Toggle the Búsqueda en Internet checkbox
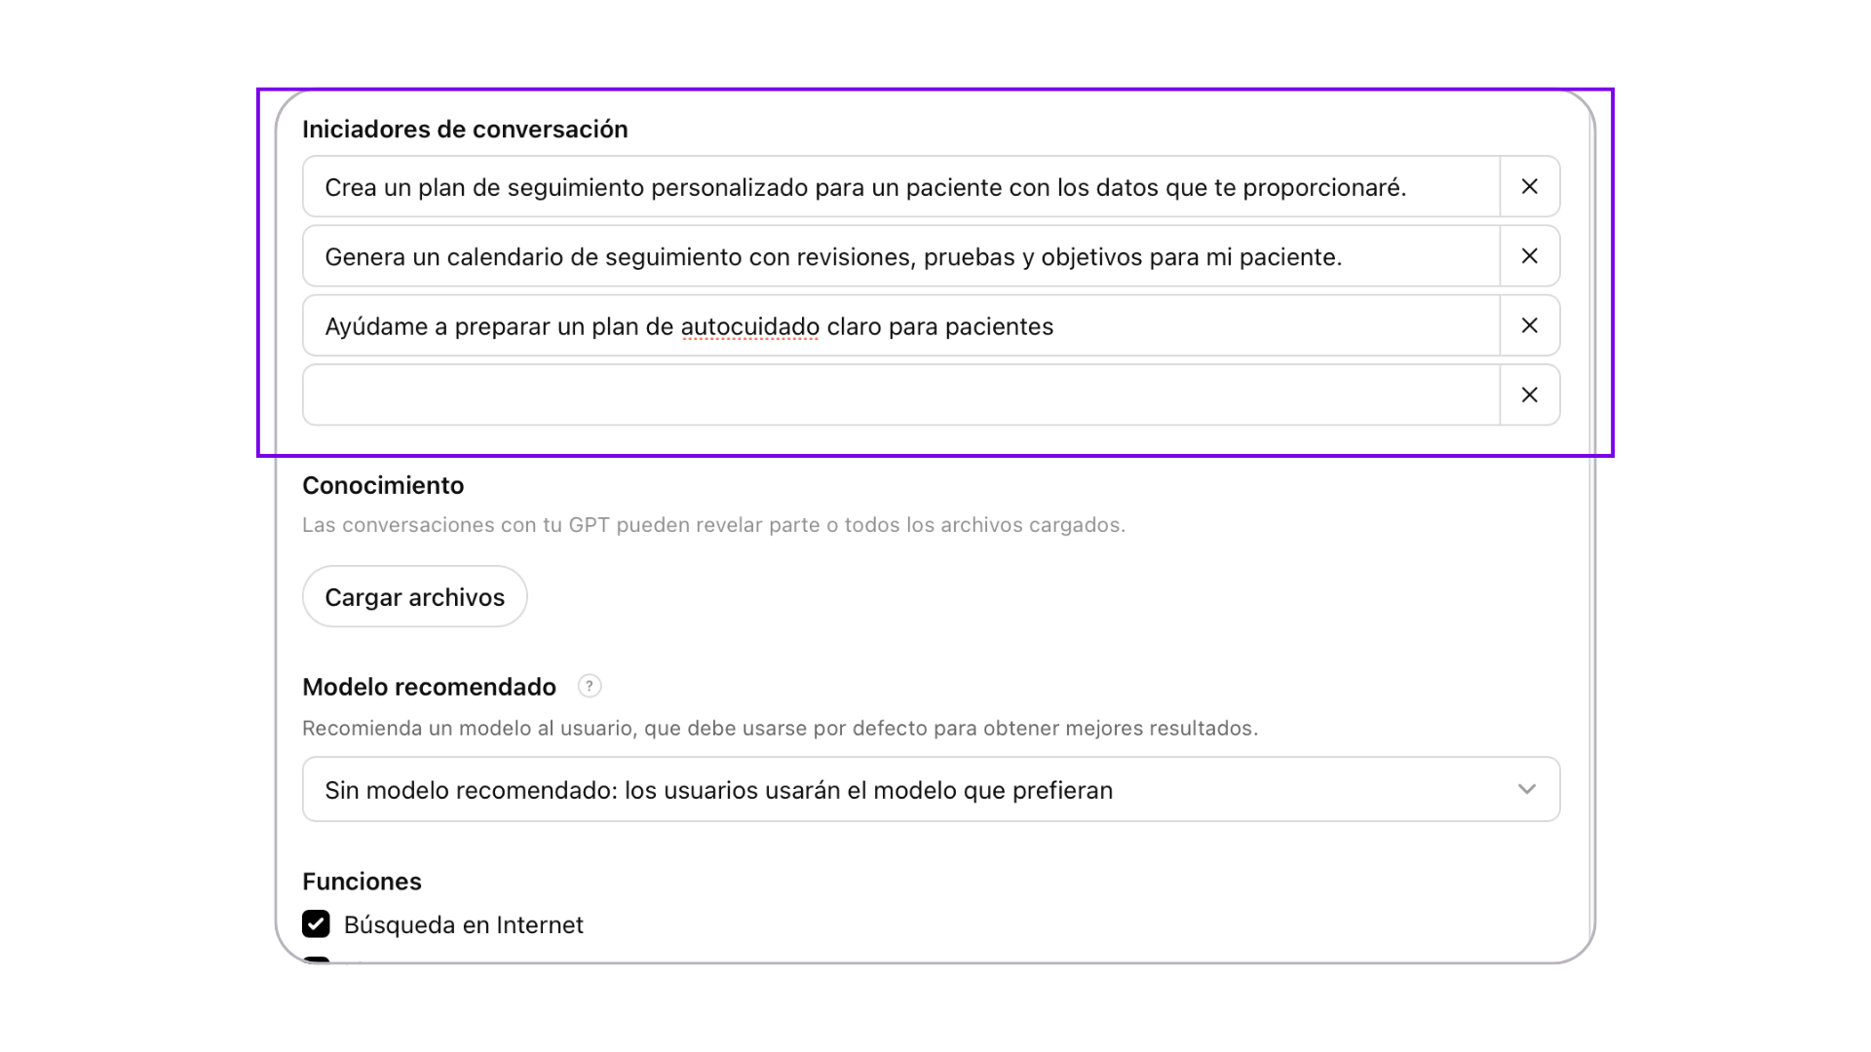The height and width of the screenshot is (1052, 1871). pyautogui.click(x=316, y=923)
